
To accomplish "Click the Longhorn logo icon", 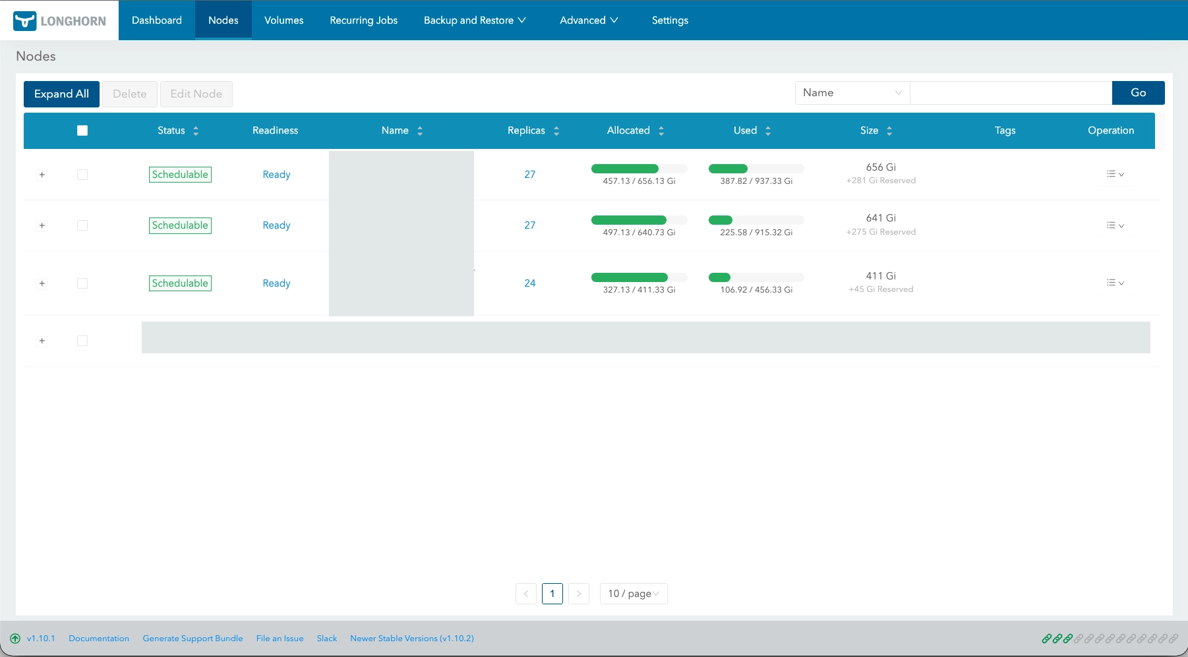I will (24, 20).
